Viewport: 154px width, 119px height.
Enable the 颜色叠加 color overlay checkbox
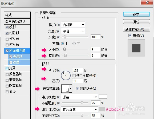click(x=7, y=74)
